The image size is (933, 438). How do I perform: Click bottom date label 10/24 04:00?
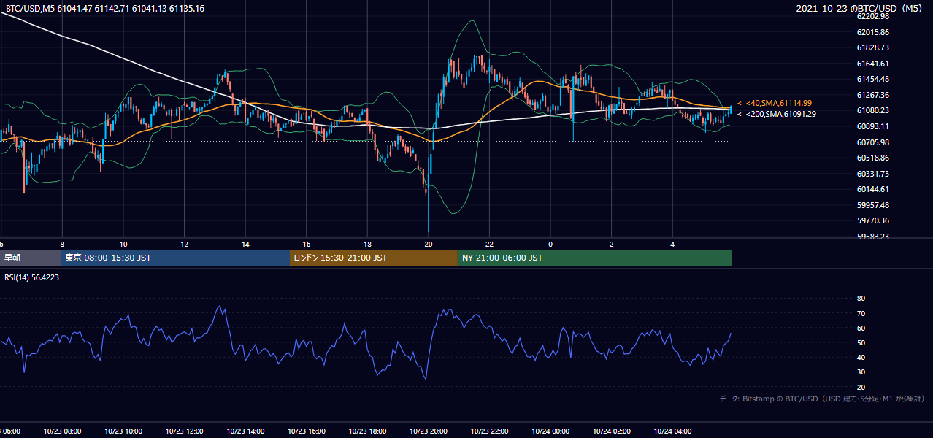[672, 431]
